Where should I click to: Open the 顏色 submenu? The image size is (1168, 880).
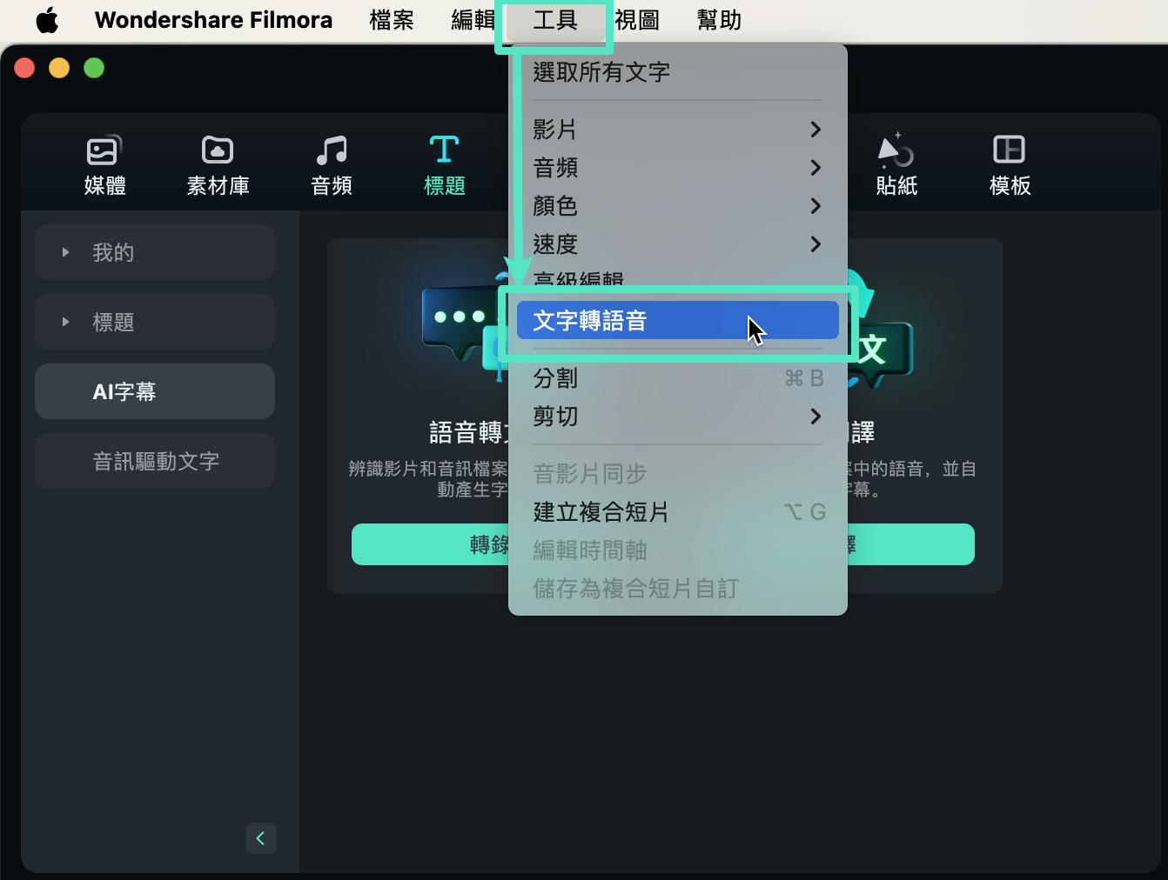click(x=677, y=206)
